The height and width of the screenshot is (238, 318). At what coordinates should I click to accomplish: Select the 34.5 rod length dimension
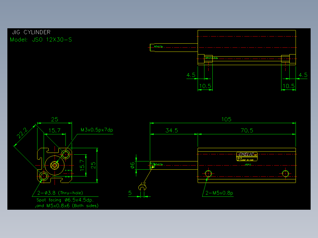172,130
